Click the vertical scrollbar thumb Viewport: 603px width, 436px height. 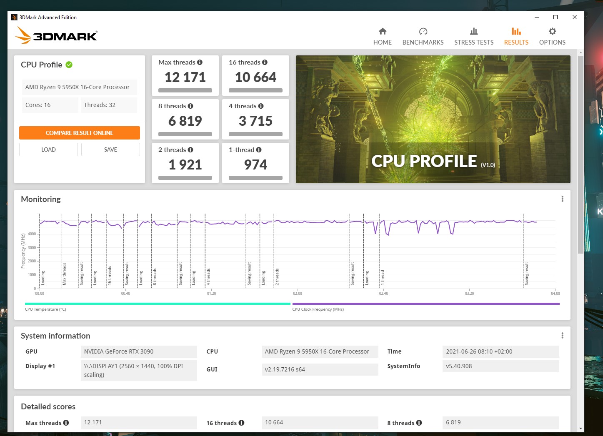point(580,154)
